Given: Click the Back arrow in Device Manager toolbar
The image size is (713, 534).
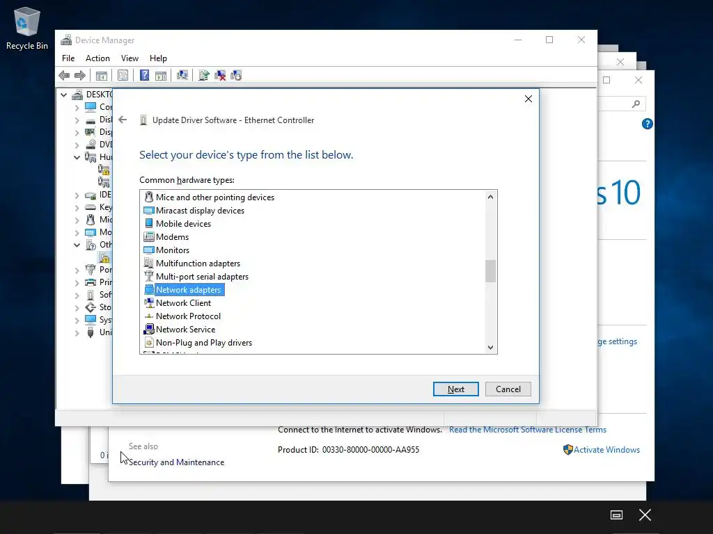Looking at the screenshot, I should [x=64, y=75].
